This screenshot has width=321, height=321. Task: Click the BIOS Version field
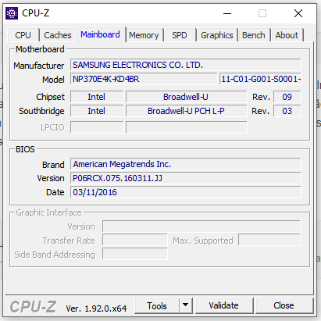coord(185,178)
